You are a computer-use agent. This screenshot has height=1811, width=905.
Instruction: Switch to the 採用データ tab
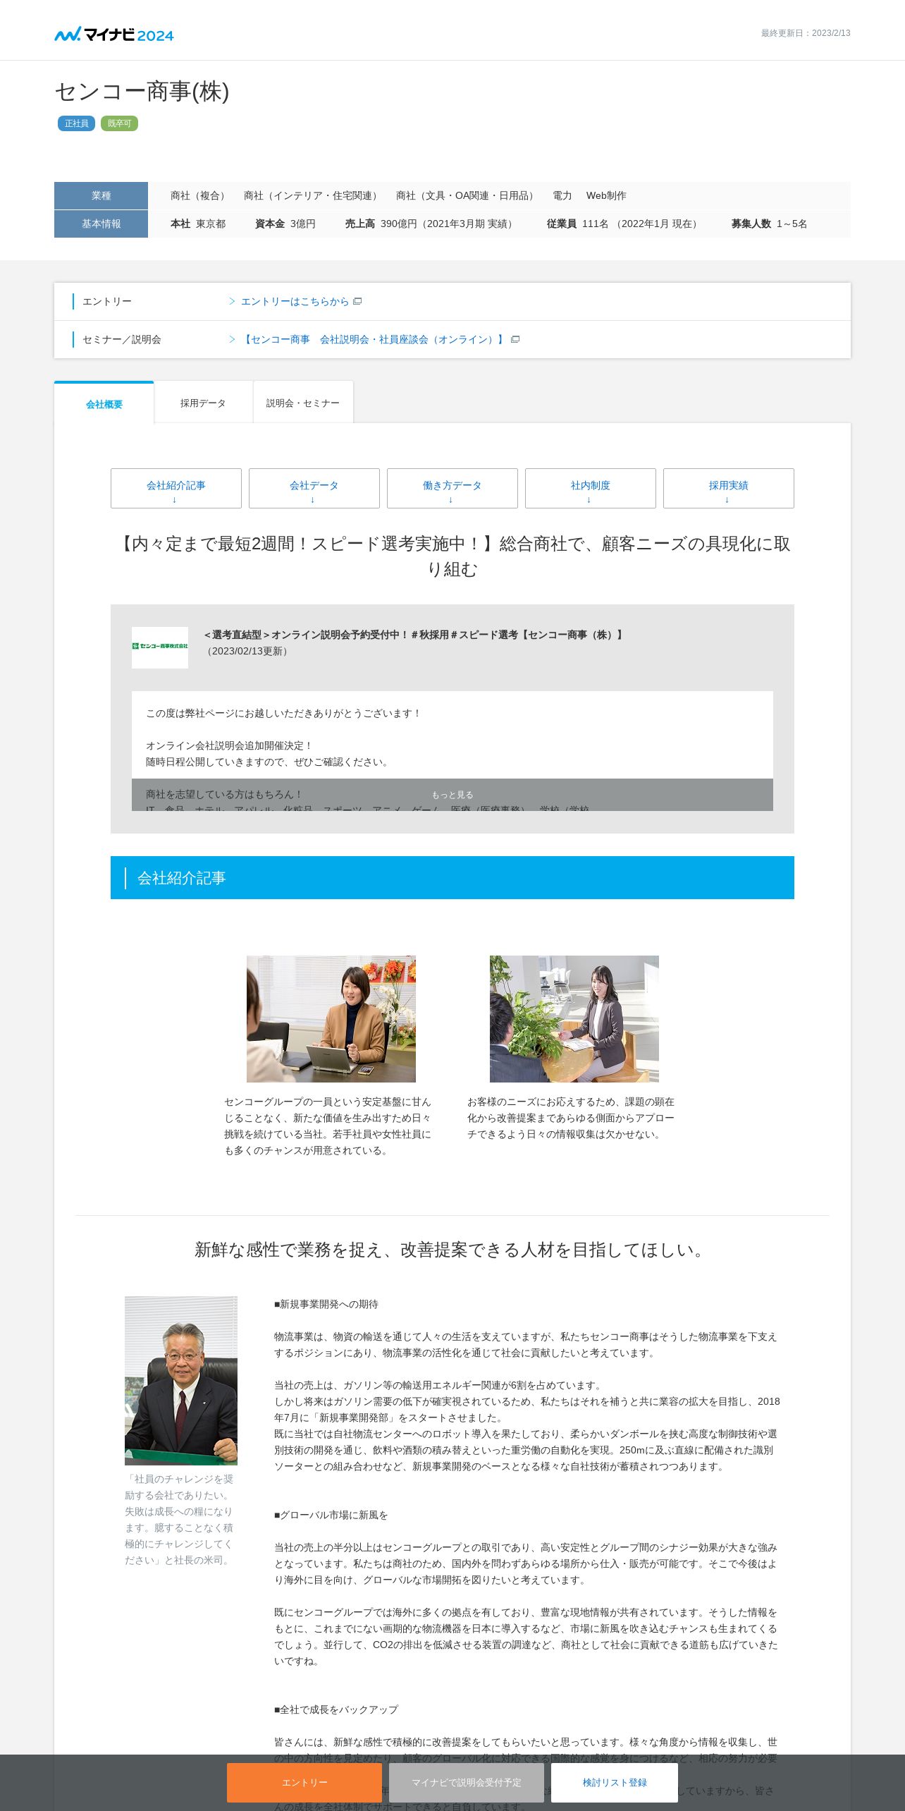pos(203,403)
